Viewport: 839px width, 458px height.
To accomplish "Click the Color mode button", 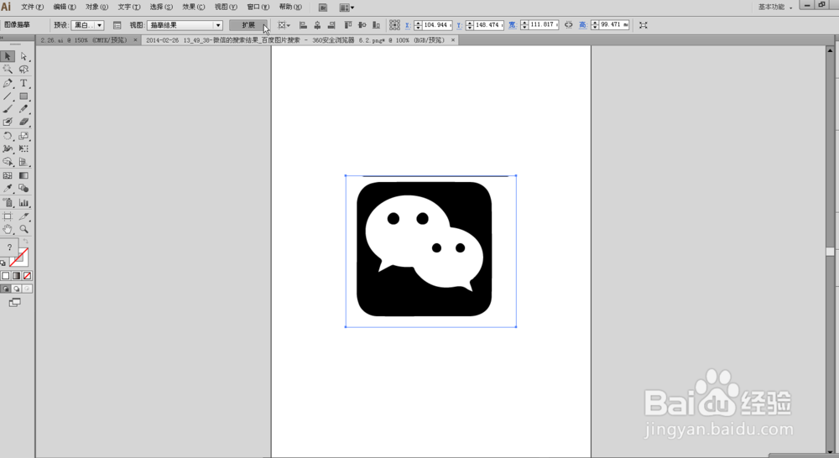I will 5,275.
